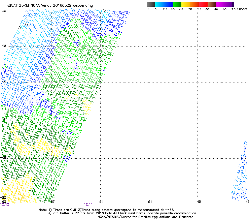Click the purple time stamp '12:11'
This screenshot has width=249, height=219.
(x=88, y=205)
